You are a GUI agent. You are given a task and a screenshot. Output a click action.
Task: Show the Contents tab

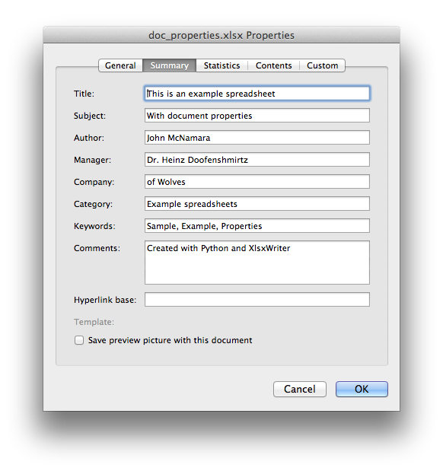273,65
